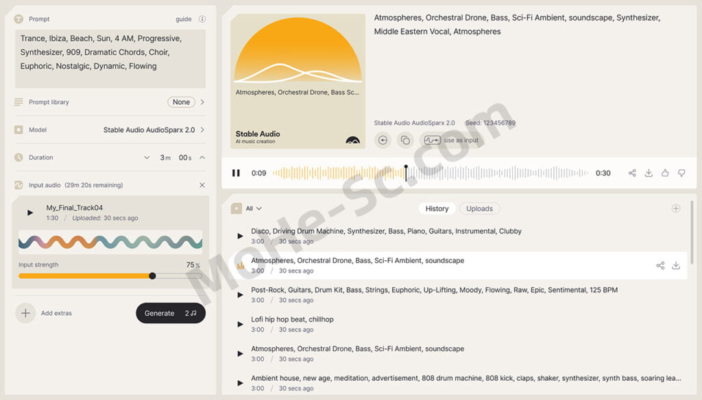Screen dimensions: 702x400
Task: Open the Model selection for Stable Audio
Action: [202, 129]
